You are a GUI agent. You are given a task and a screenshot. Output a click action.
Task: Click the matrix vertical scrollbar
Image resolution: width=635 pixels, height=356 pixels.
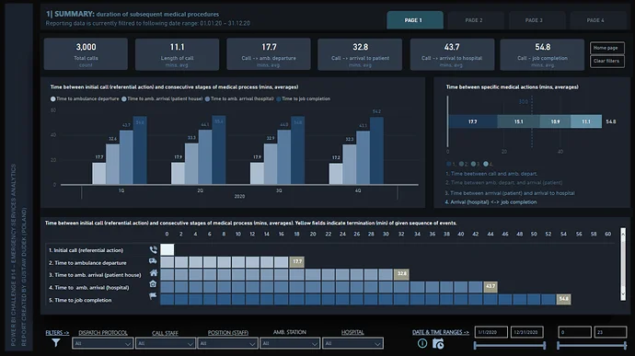tap(623, 264)
